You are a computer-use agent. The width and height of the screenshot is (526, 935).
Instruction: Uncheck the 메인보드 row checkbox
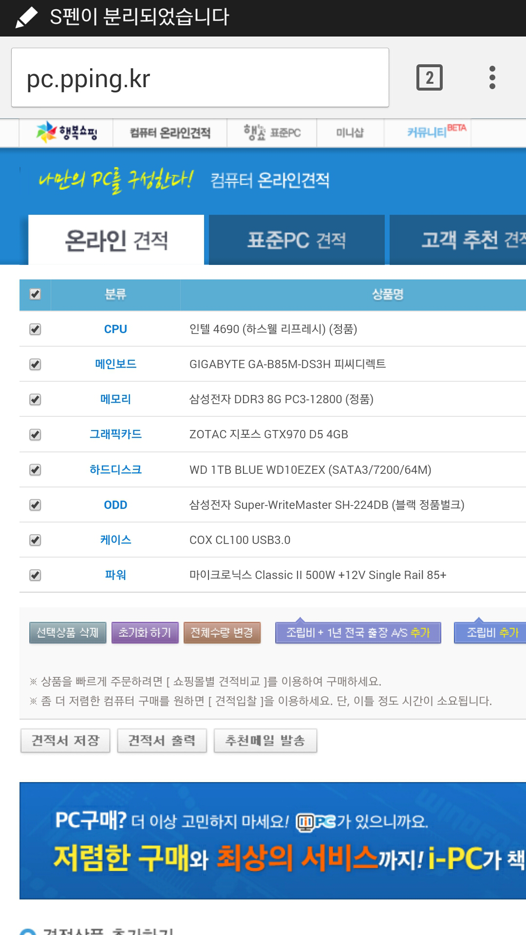(35, 364)
